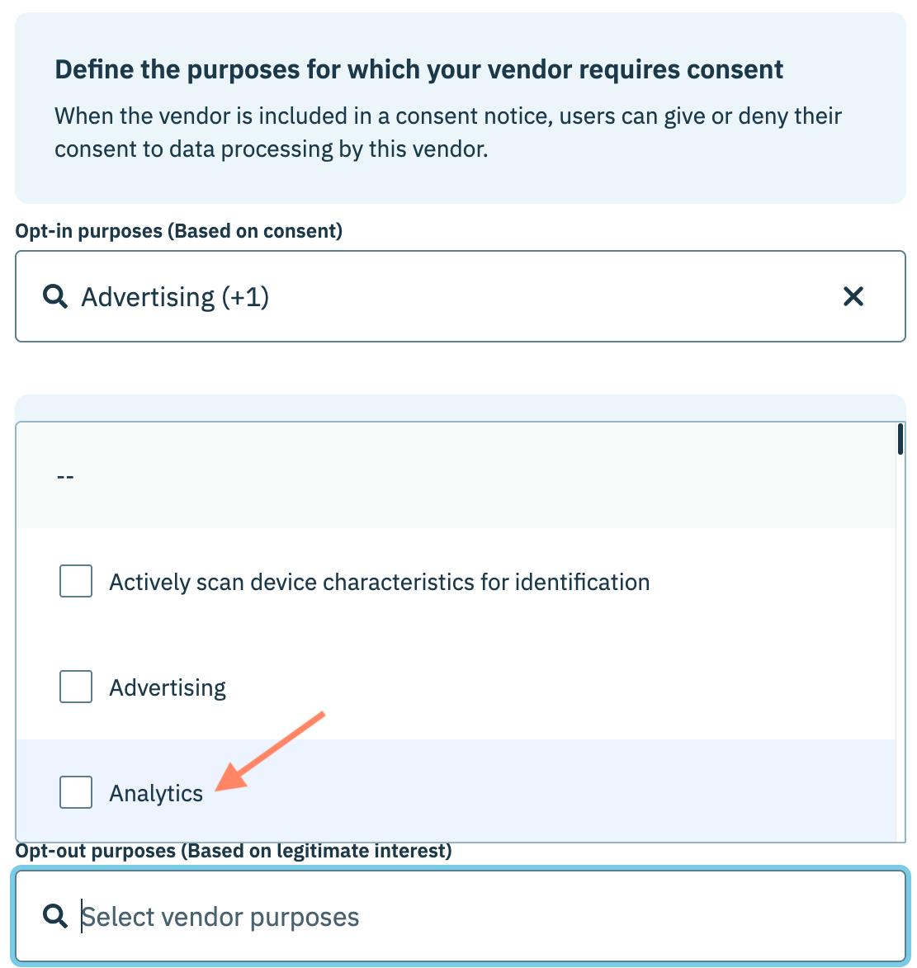Viewport: 917px width, 968px height.
Task: Enable the Analytics checkbox
Action: 76,792
